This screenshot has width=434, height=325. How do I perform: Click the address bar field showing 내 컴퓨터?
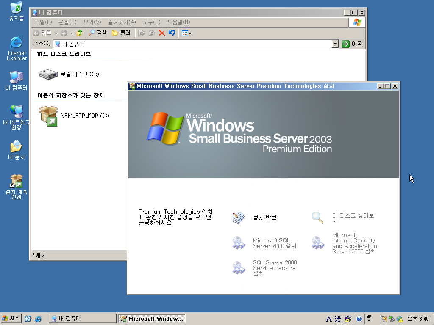pos(193,44)
